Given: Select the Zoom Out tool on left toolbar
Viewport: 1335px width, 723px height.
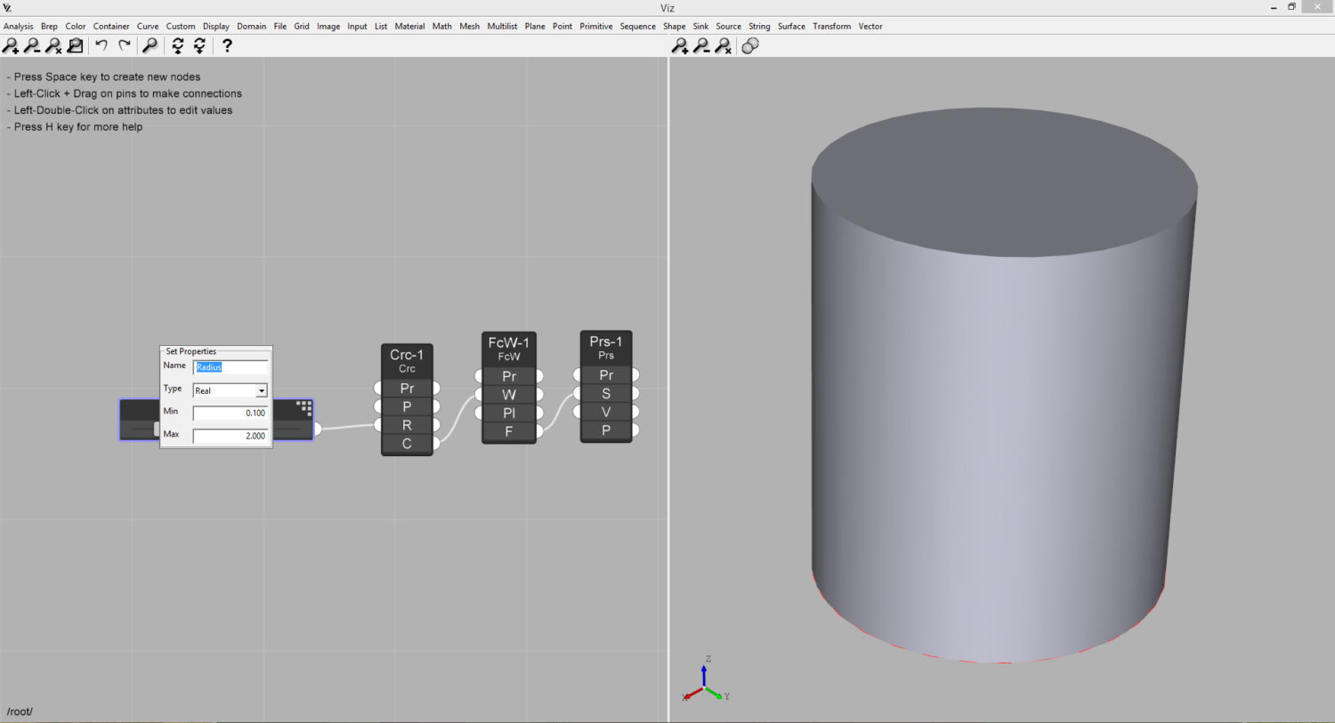Looking at the screenshot, I should pyautogui.click(x=34, y=45).
